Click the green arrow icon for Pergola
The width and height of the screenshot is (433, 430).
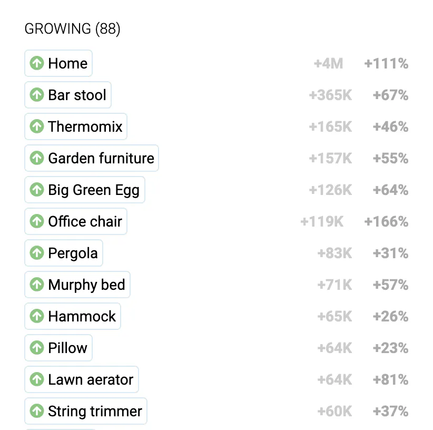click(x=37, y=253)
